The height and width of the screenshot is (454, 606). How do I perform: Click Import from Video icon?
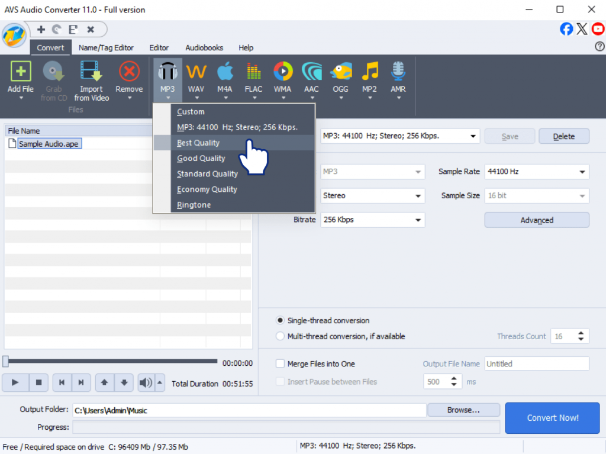point(91,72)
